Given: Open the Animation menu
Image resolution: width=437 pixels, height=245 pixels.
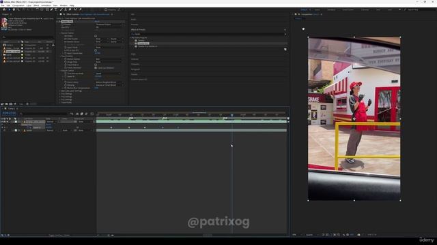Looking at the screenshot, I should point(46,5).
